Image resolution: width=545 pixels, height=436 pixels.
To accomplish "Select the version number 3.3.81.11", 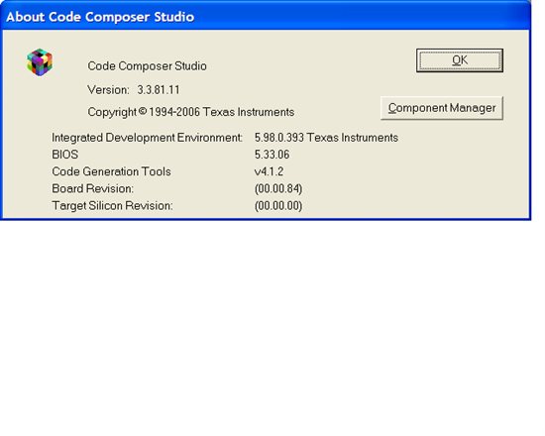I will coord(159,90).
